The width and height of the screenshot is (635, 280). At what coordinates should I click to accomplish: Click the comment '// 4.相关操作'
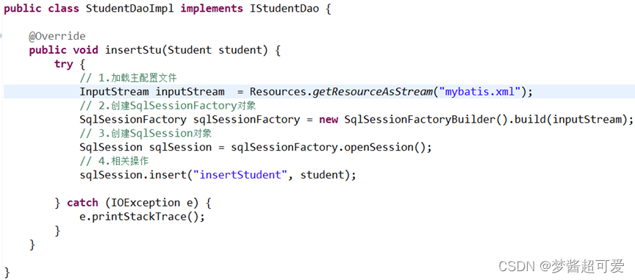point(114,161)
